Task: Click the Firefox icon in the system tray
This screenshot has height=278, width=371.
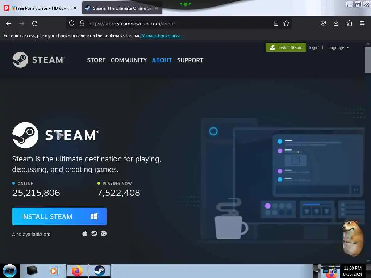Action: (x=331, y=273)
